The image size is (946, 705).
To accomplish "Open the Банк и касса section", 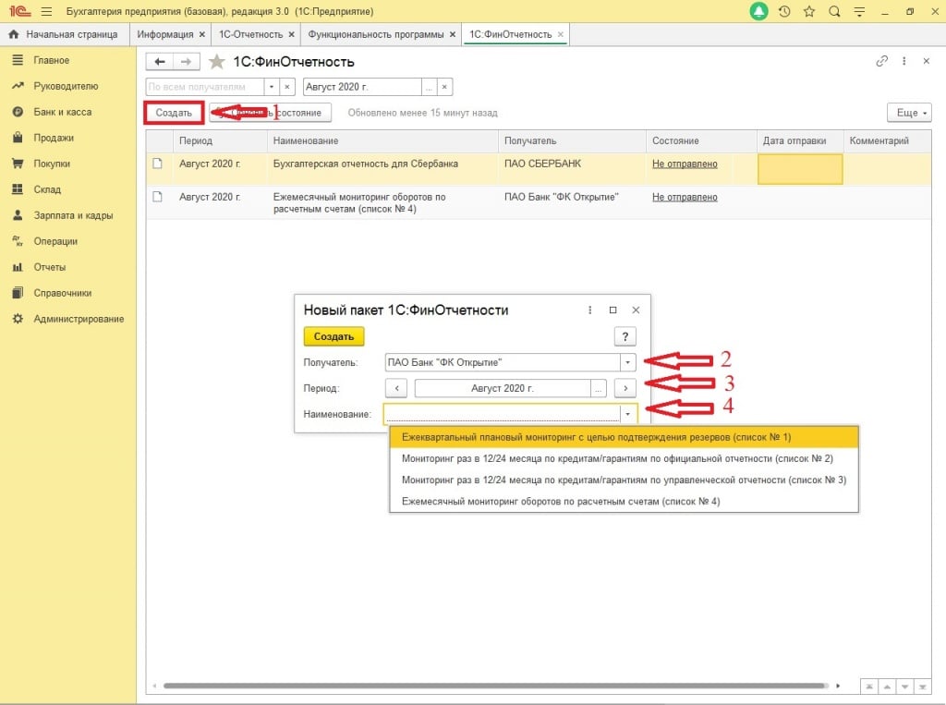I will pos(62,112).
